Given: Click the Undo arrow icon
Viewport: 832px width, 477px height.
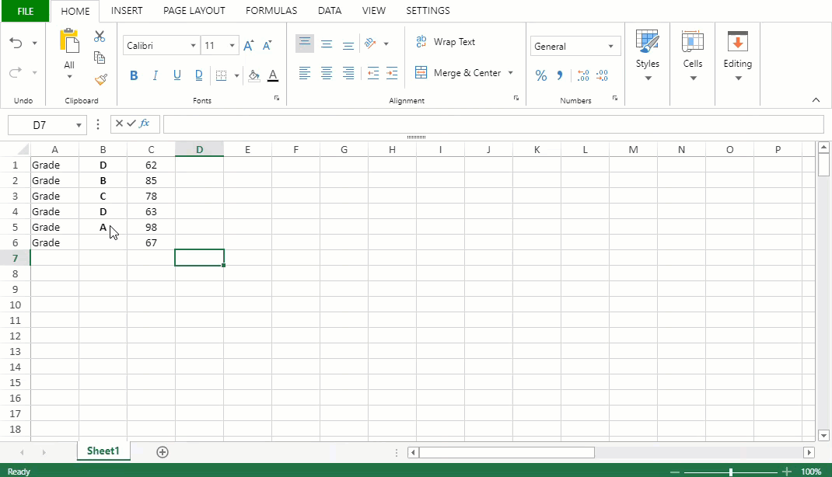Looking at the screenshot, I should (x=16, y=43).
